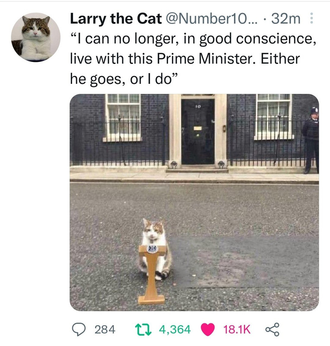330x346 pixels.
Task: Open the tweet text about the Prime Minister
Action: click(193, 59)
